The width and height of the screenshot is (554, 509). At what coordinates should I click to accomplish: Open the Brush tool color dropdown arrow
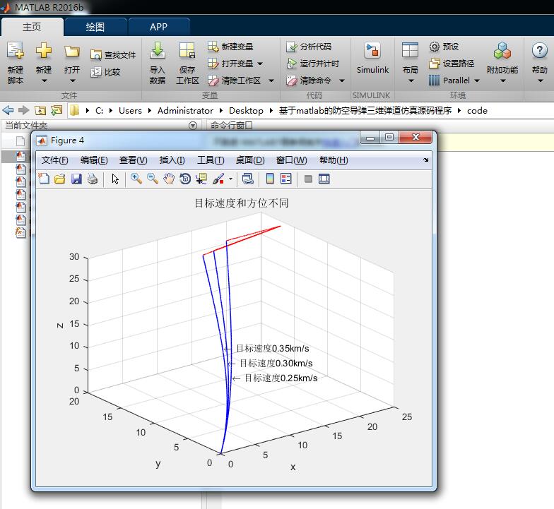click(230, 179)
